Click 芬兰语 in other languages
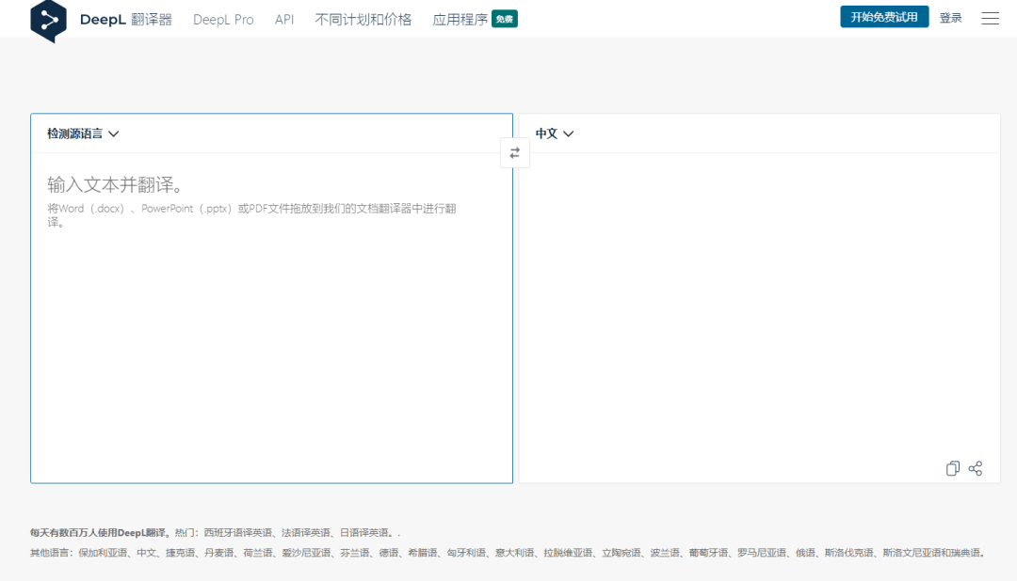 point(355,553)
